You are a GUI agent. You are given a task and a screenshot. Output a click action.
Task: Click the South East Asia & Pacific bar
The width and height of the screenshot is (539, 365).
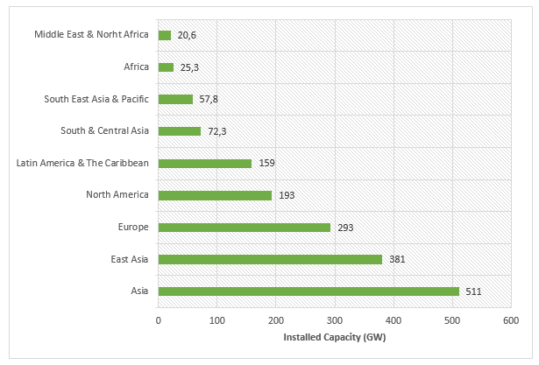174,99
